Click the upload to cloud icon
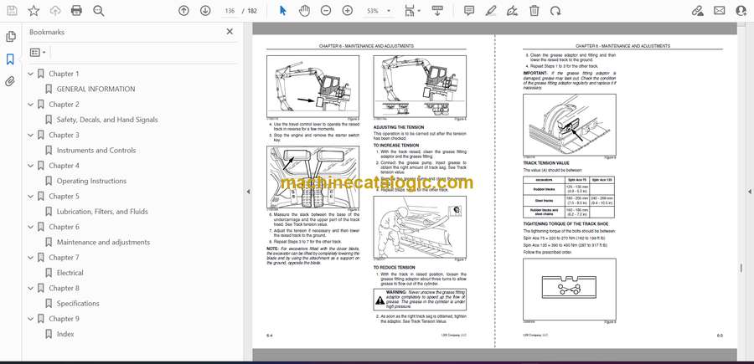This screenshot has width=754, height=364. [55, 11]
